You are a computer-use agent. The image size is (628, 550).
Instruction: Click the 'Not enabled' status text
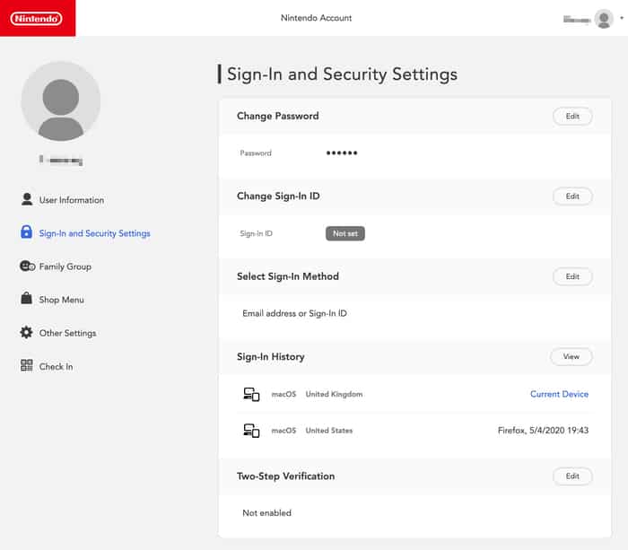pos(266,512)
